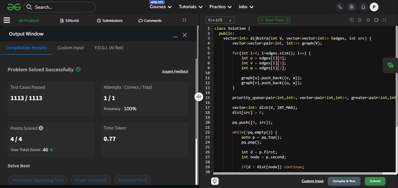This screenshot has width=398, height=188.
Task: Reset the code with refresh icon
Action: click(376, 20)
